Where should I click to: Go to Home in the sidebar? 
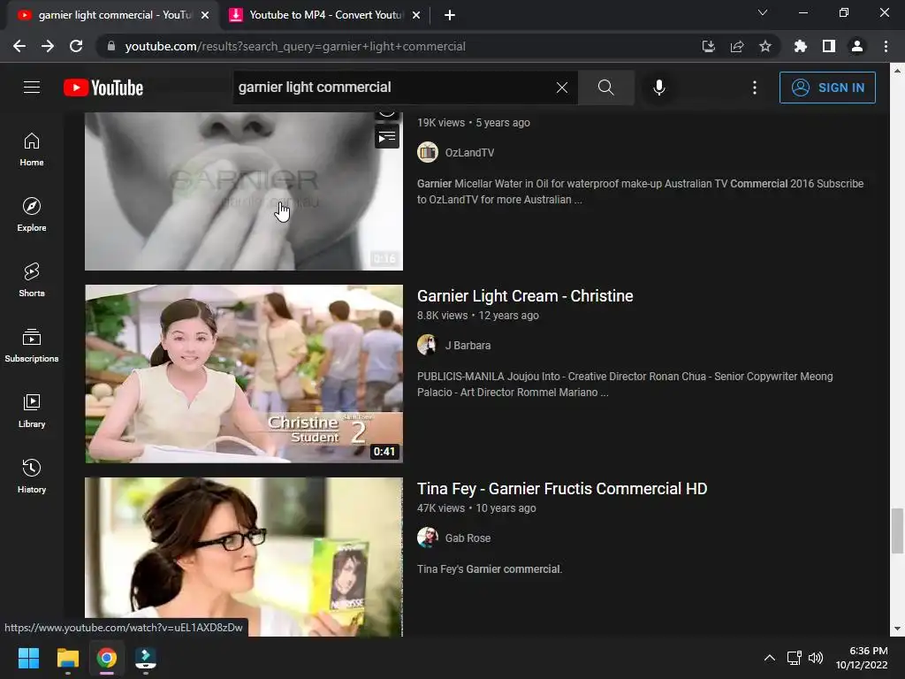click(32, 149)
